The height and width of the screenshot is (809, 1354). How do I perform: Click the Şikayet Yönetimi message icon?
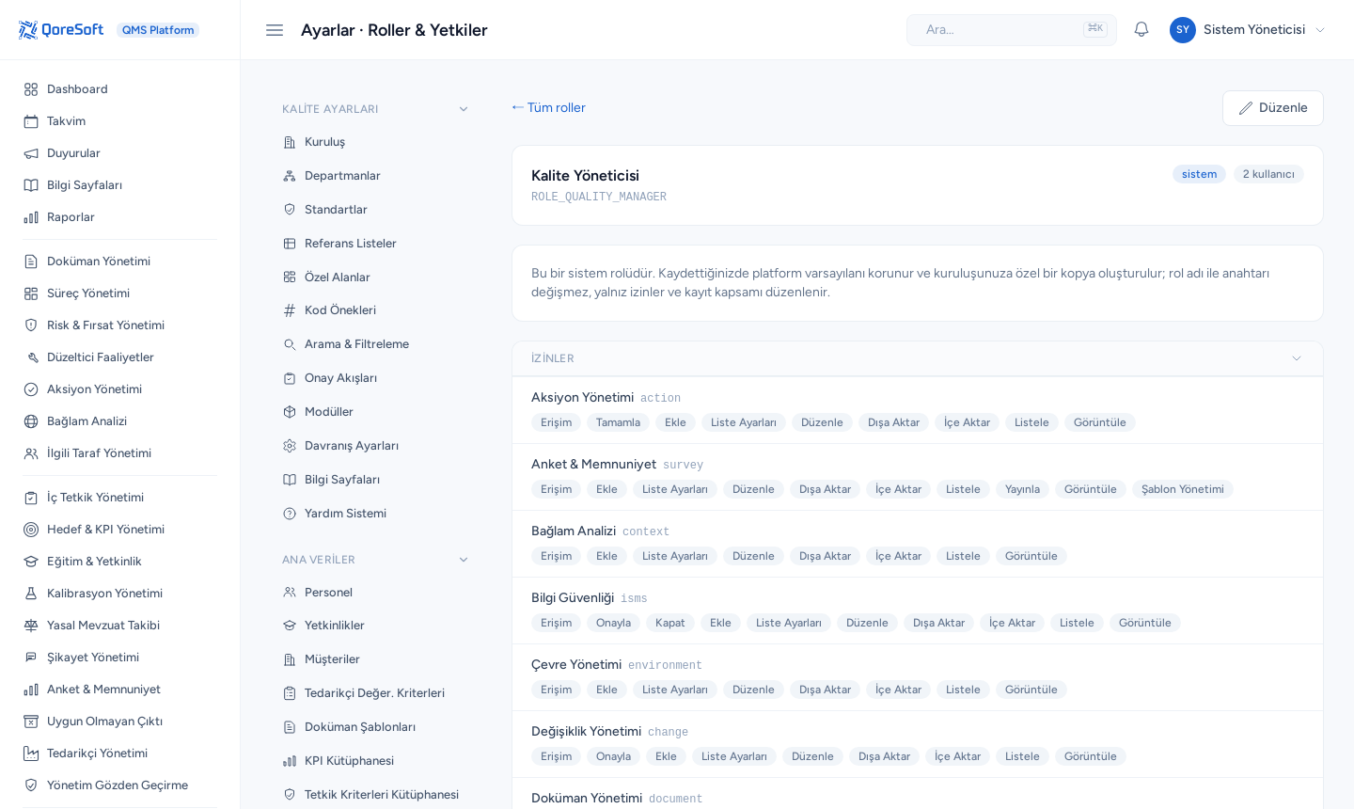pyautogui.click(x=31, y=658)
